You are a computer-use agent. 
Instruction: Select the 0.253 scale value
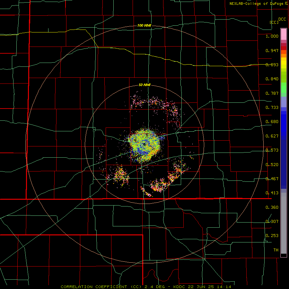point(272,236)
